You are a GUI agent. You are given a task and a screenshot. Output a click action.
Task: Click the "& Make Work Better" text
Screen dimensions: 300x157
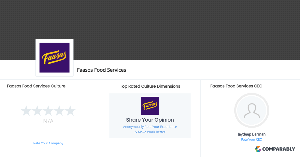[150, 132]
